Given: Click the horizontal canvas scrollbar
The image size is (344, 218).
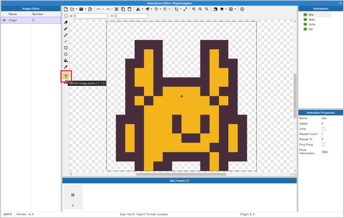Looking at the screenshot, I should [181, 174].
